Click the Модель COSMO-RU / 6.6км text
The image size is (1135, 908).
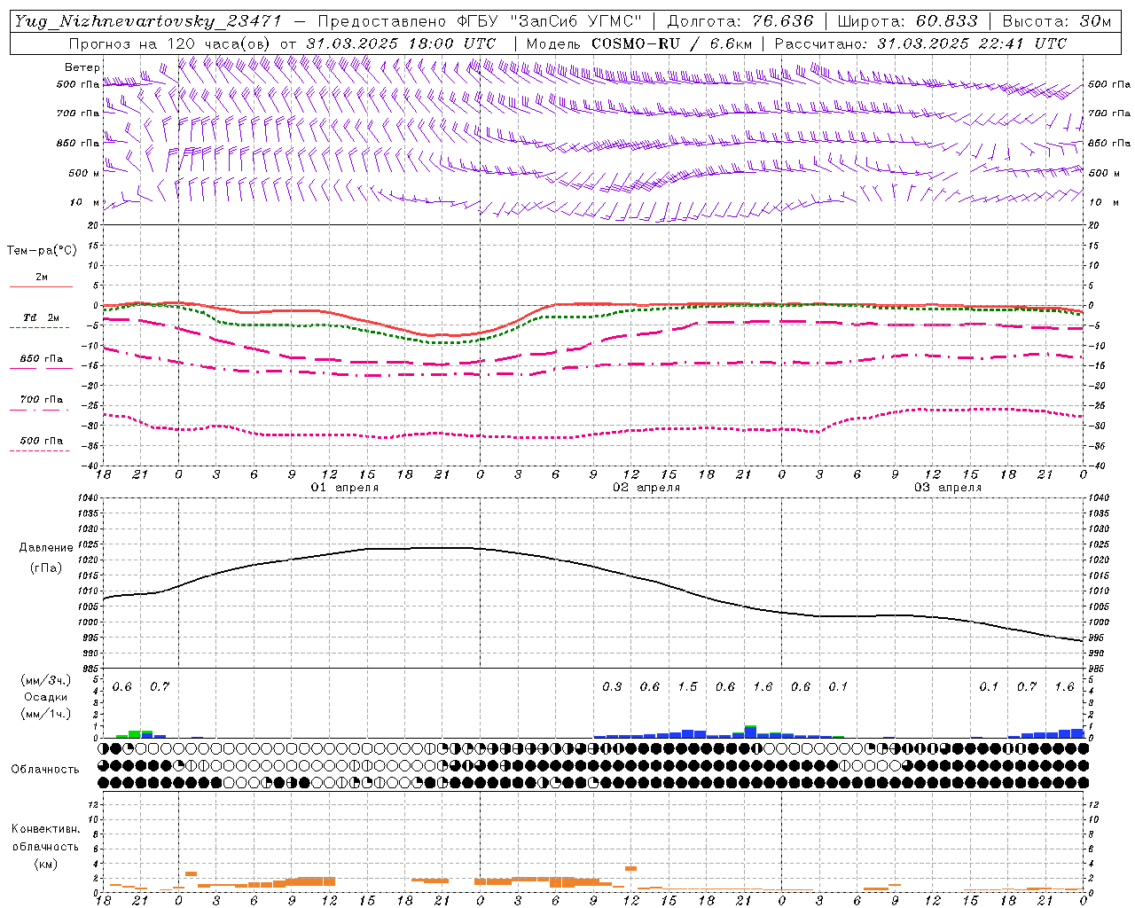click(638, 43)
